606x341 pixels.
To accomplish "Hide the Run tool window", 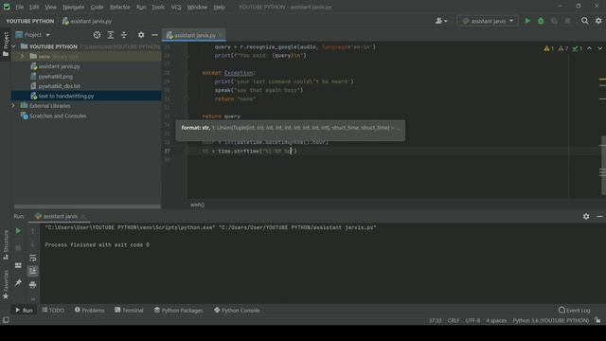I will pos(599,217).
